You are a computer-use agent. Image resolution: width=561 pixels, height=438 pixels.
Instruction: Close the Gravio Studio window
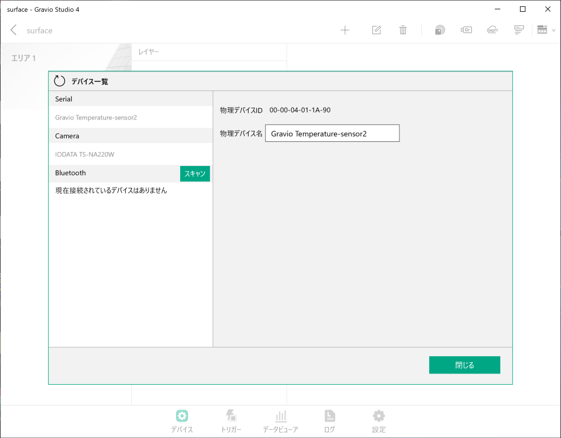pyautogui.click(x=548, y=10)
